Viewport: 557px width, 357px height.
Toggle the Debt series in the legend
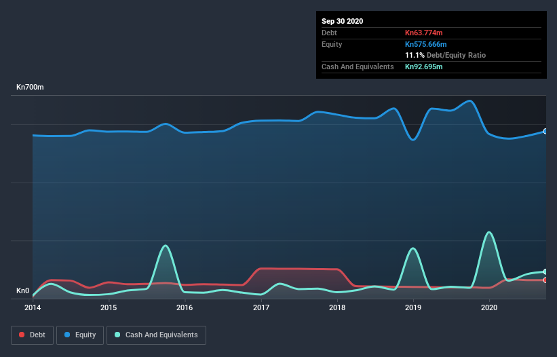coord(32,335)
